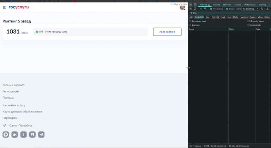The height and width of the screenshot is (148, 271).
Task: Sort requests by the Status column
Action: pos(242,29)
